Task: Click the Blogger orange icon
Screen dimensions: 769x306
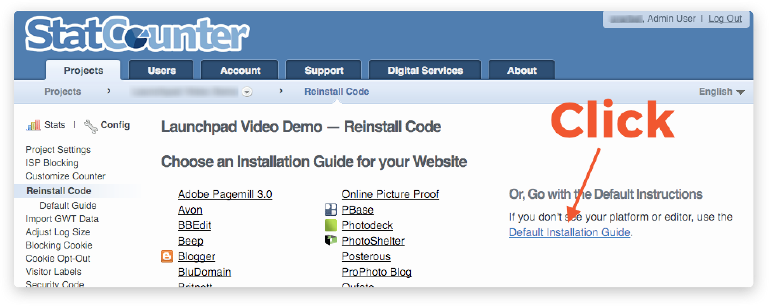Action: [x=167, y=256]
